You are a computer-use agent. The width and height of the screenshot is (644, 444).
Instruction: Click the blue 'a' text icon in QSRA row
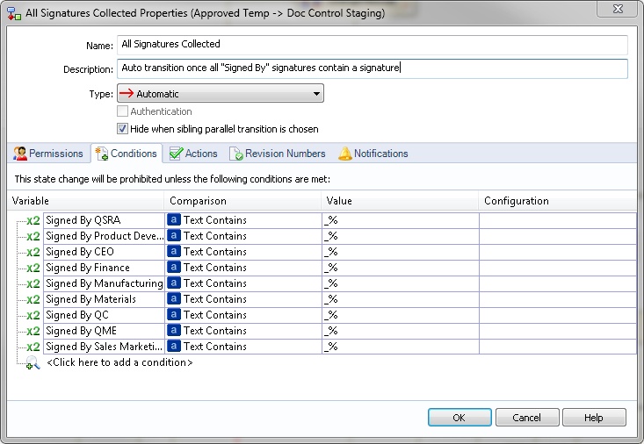tap(174, 220)
